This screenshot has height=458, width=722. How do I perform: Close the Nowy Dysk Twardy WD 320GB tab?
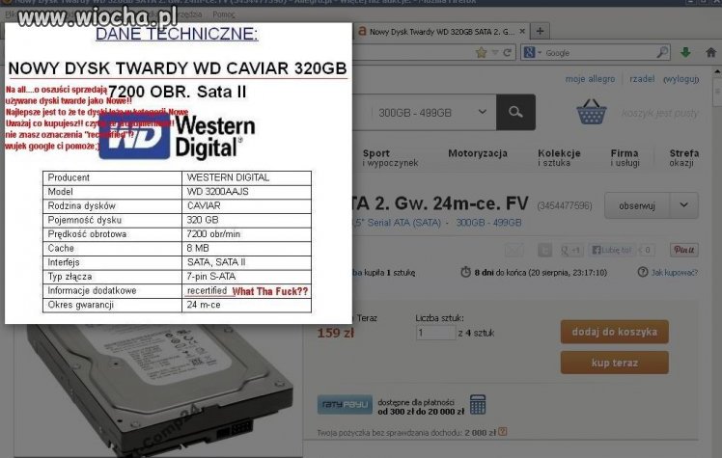pos(522,31)
